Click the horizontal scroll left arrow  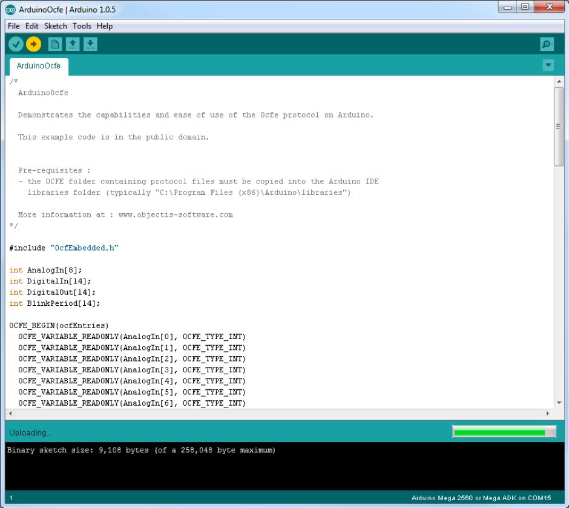click(x=10, y=414)
